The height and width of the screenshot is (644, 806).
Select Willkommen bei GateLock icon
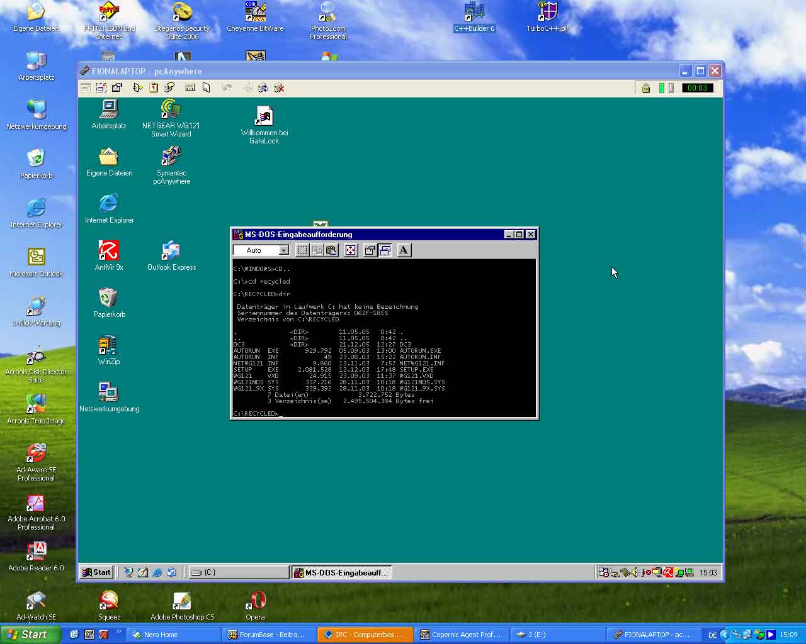(264, 125)
